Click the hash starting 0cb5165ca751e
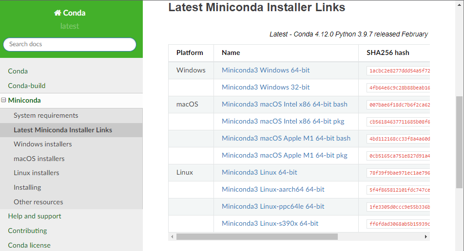 coord(399,156)
